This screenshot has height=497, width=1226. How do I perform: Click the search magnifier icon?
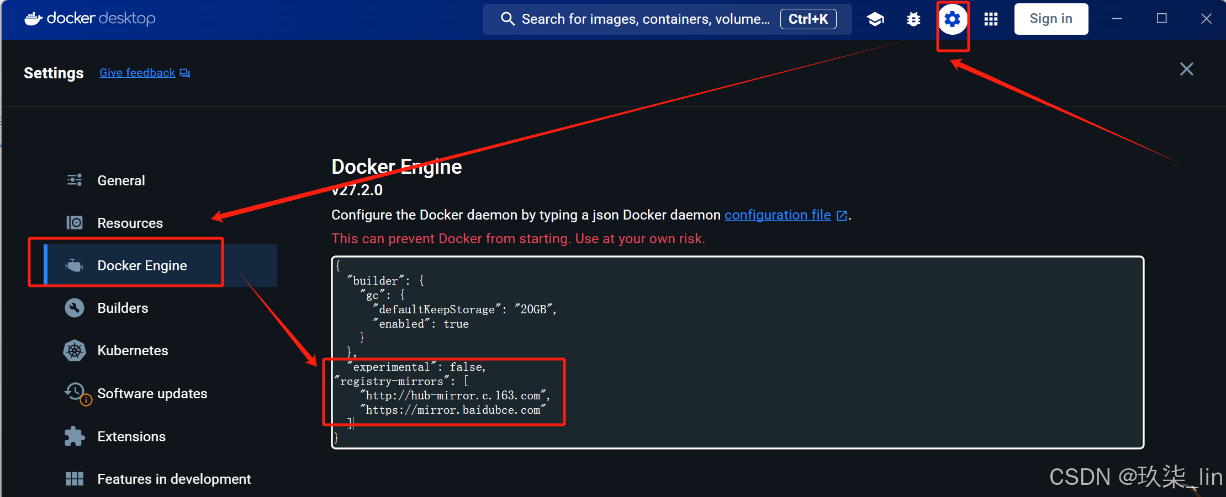click(508, 19)
